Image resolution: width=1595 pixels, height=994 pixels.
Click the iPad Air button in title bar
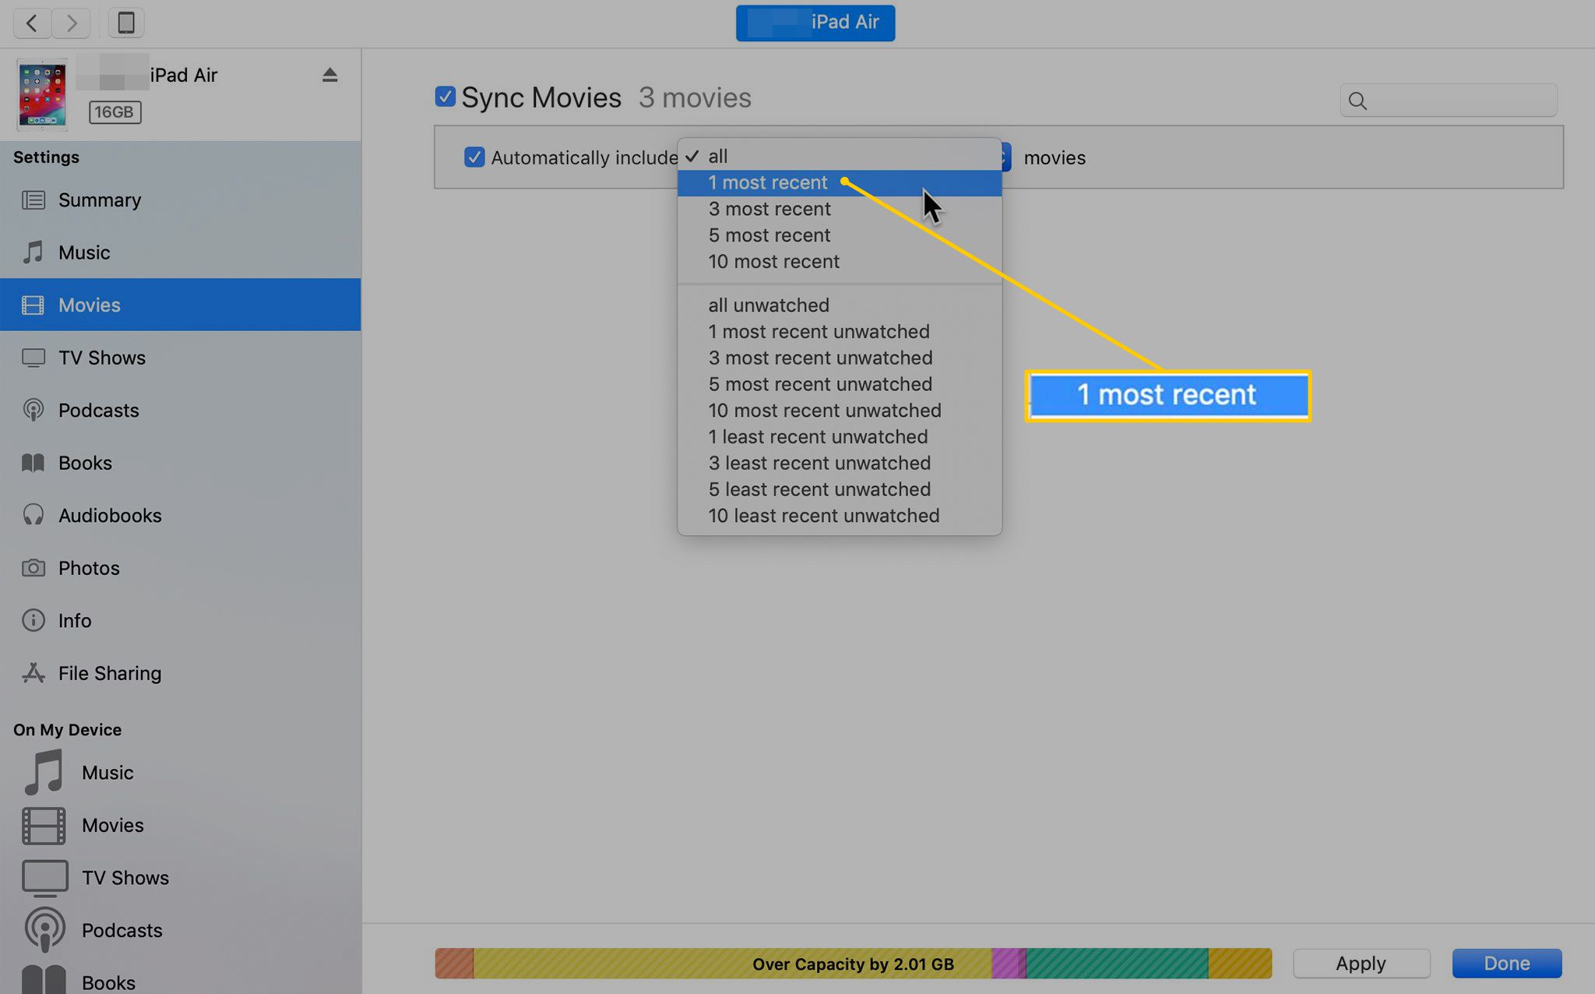[815, 23]
